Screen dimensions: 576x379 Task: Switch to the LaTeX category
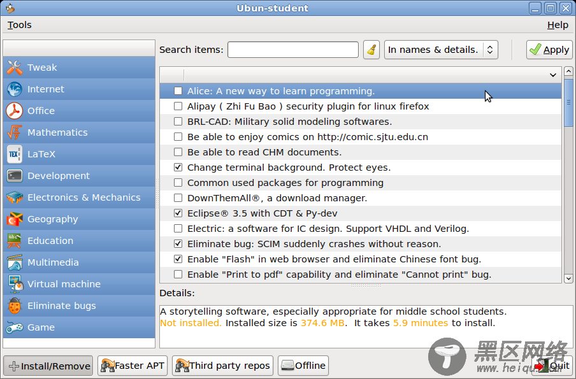(79, 154)
